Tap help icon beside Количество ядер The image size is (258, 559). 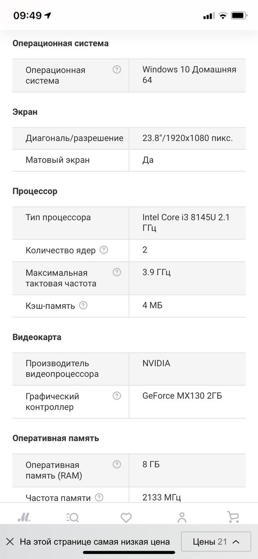point(103,250)
